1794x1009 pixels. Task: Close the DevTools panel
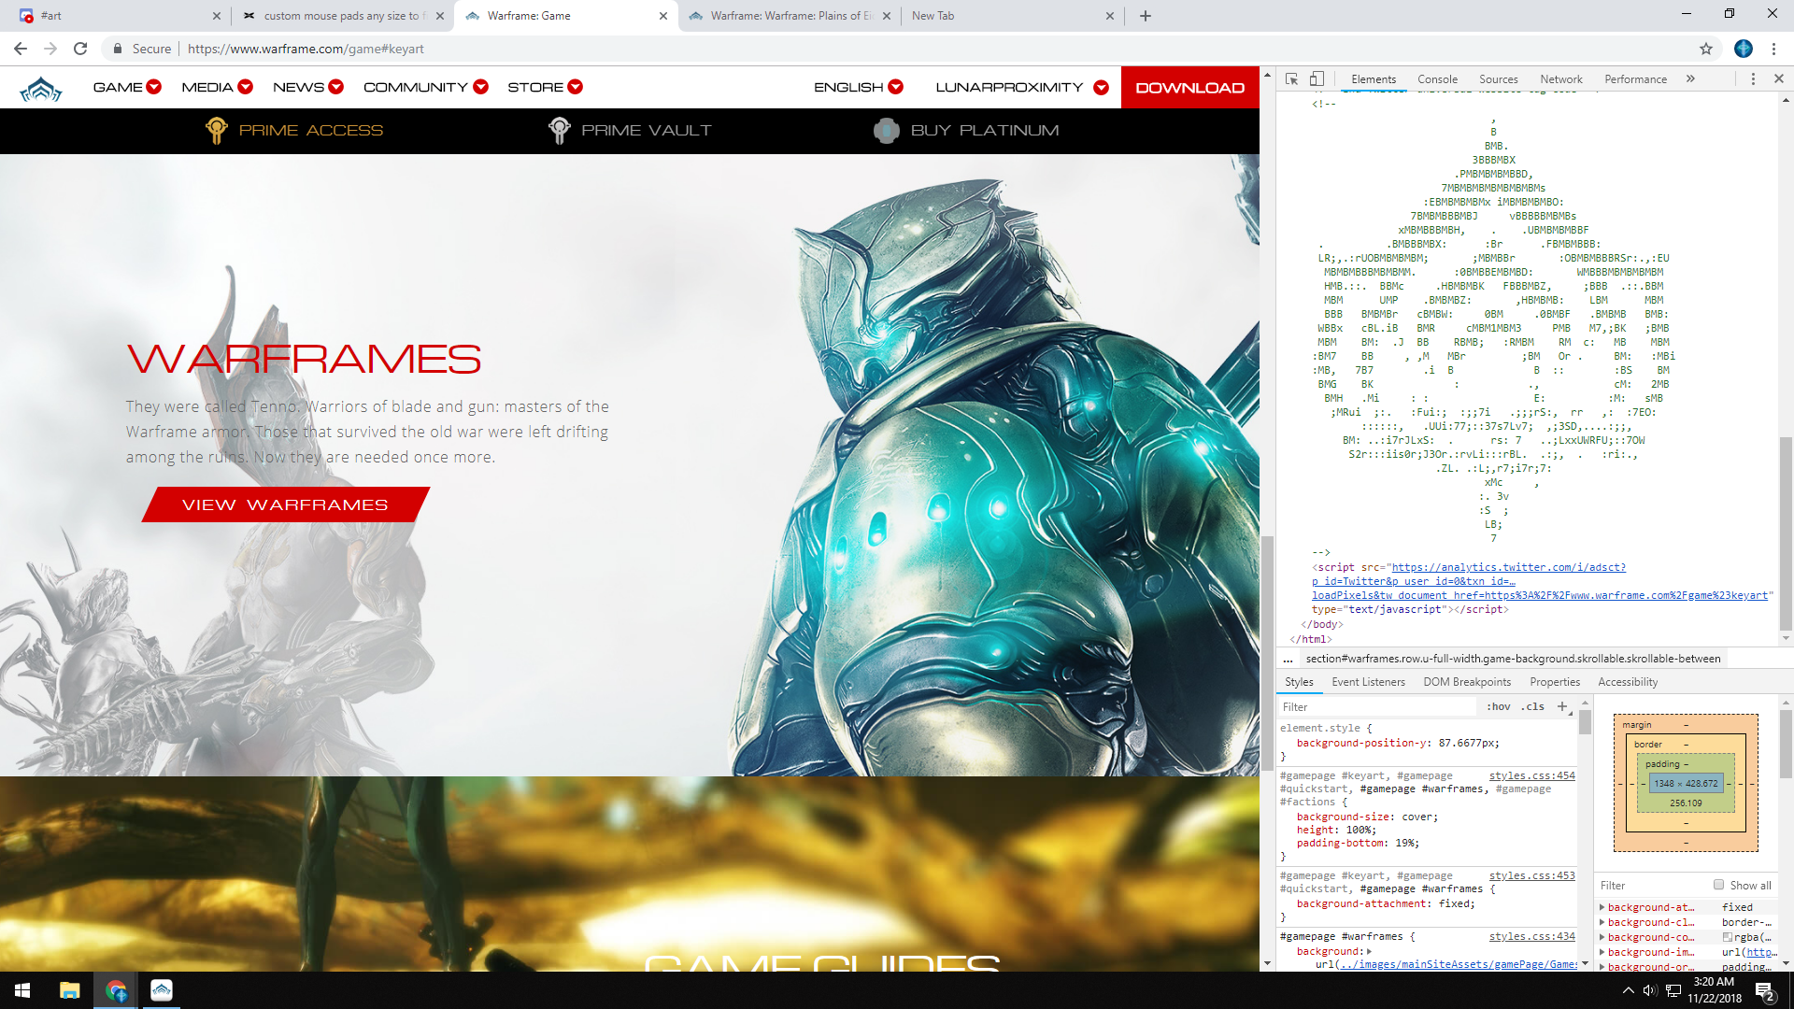coord(1779,79)
